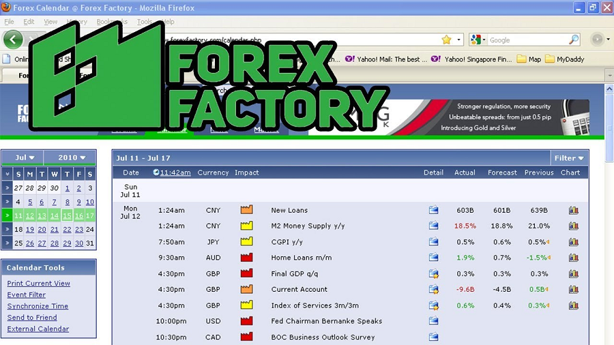Image resolution: width=614 pixels, height=345 pixels.
Task: Click the Google search magnifier icon
Action: (x=573, y=40)
